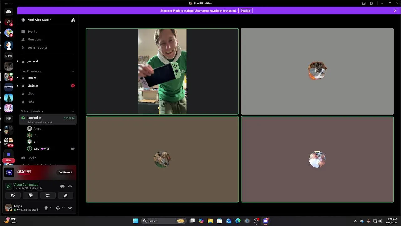Open the help question mark icon
The height and width of the screenshot is (226, 401).
click(371, 3)
